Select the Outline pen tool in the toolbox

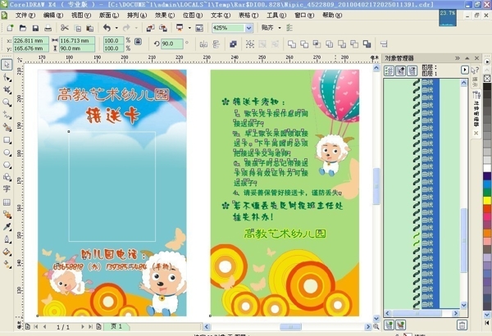(7, 239)
